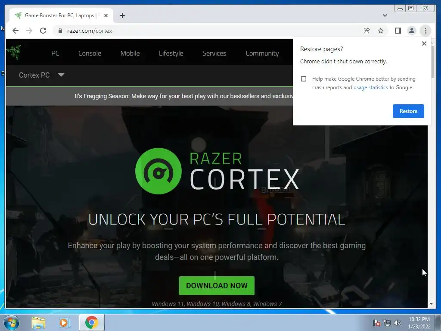Expand the Cortex PC dropdown arrow
This screenshot has height=331, width=441.
[61, 75]
